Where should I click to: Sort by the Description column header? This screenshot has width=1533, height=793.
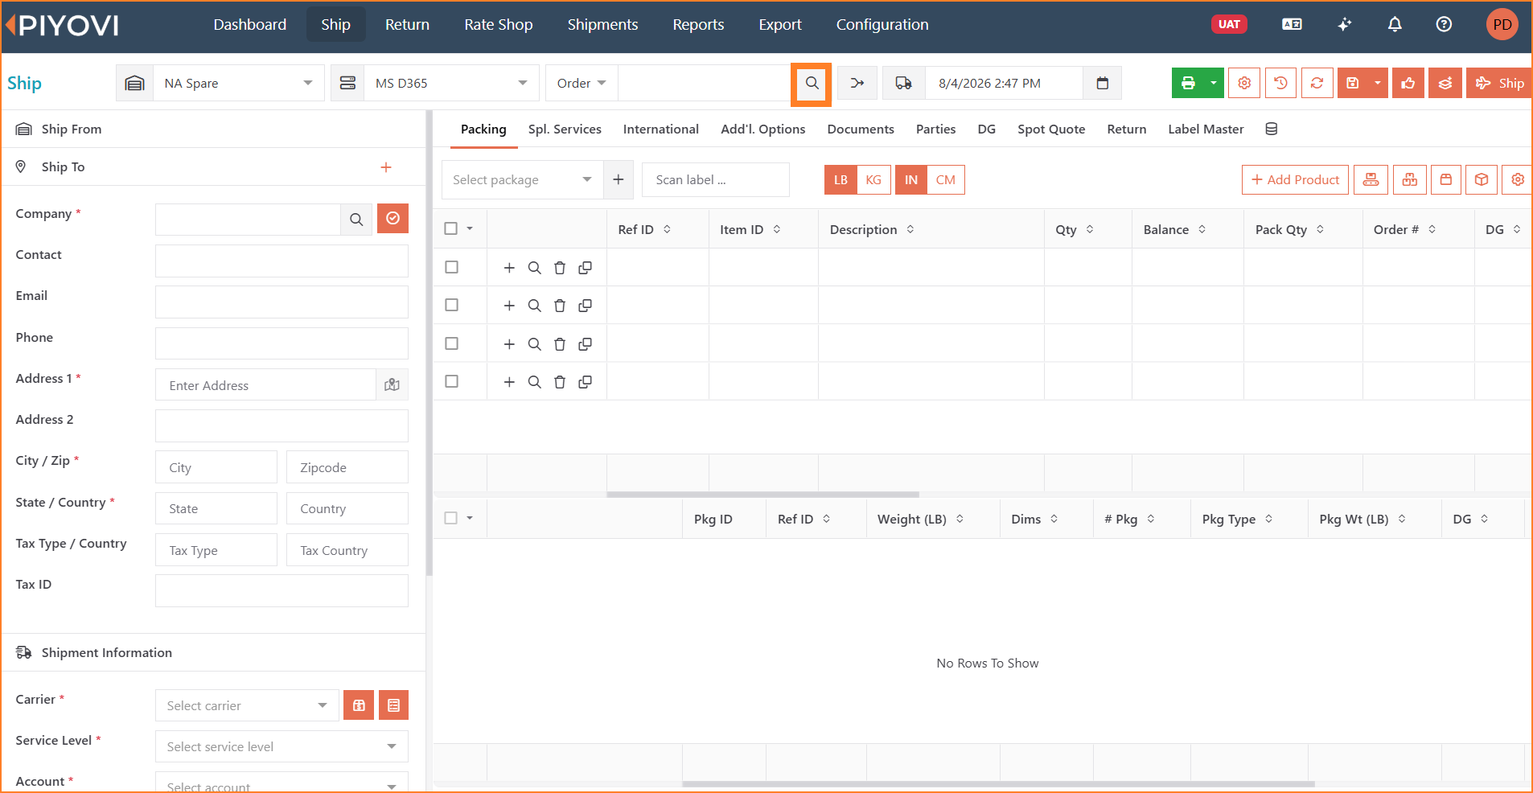click(872, 230)
